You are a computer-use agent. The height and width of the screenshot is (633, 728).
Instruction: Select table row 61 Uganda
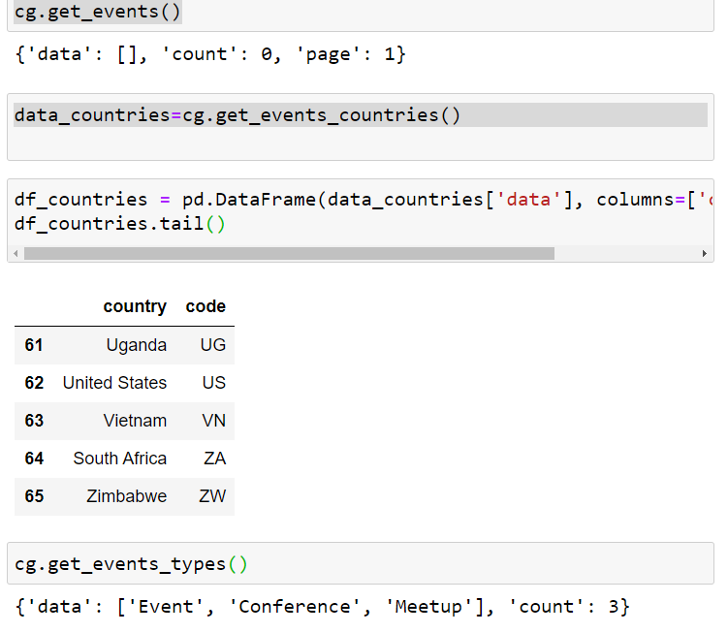124,345
